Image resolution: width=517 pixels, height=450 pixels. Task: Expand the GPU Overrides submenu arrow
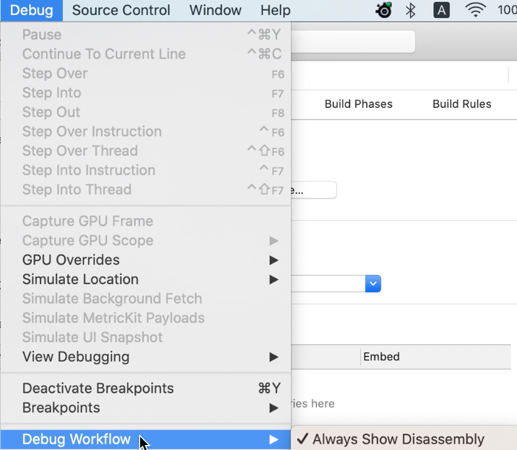click(x=273, y=260)
